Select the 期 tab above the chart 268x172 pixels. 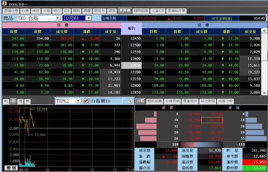pos(13,101)
